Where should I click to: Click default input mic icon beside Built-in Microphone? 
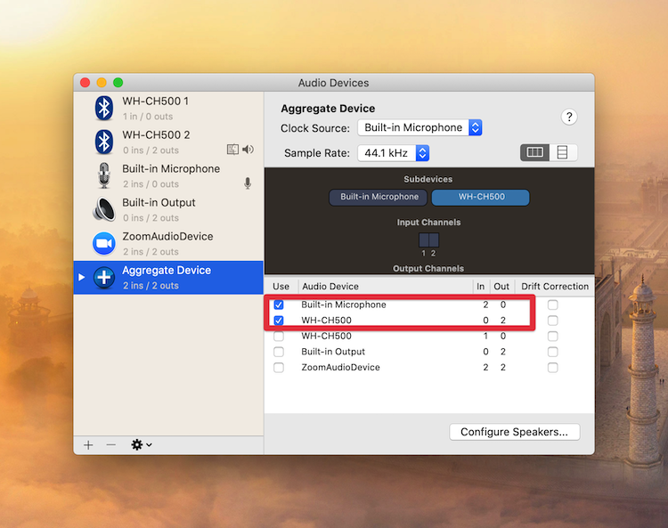coord(248,183)
